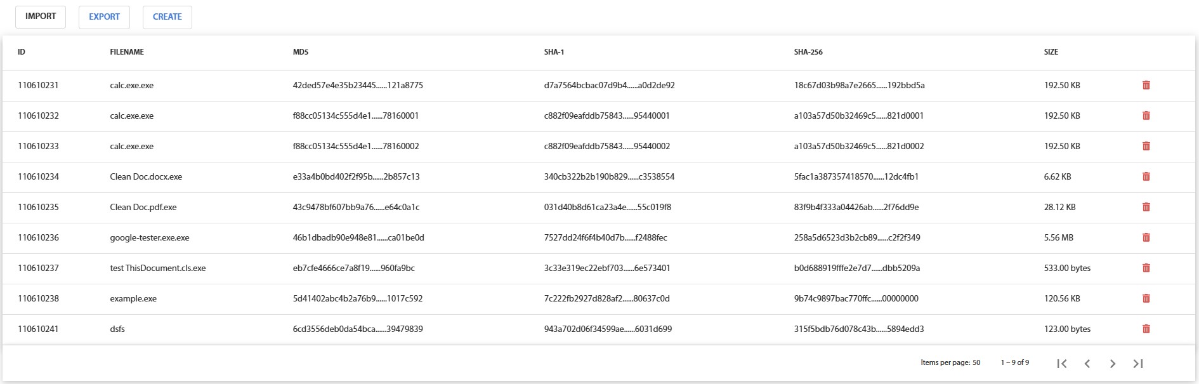1199x384 pixels.
Task: Click the IMPORT button
Action: (x=40, y=17)
